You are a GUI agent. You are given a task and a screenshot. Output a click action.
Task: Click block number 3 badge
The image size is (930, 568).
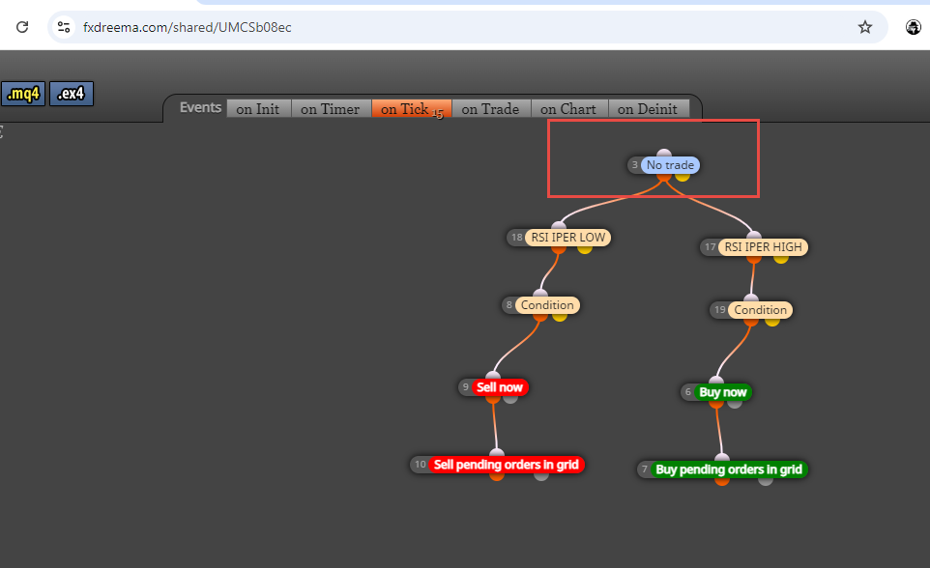[x=634, y=165]
